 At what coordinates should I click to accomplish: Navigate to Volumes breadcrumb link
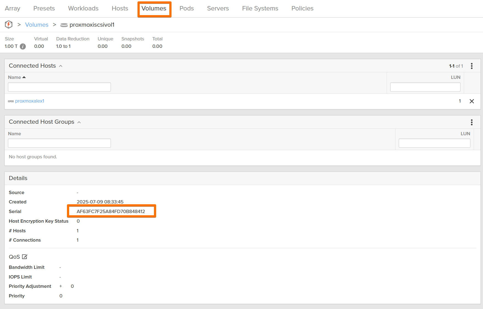[x=37, y=25]
